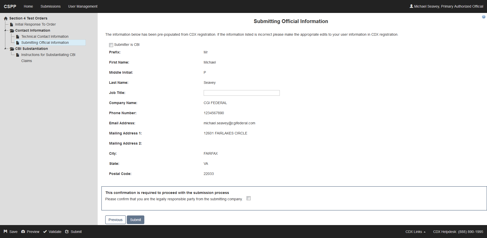This screenshot has width=487, height=238.
Task: Click the Save disk icon in footer
Action: [x=5, y=231]
